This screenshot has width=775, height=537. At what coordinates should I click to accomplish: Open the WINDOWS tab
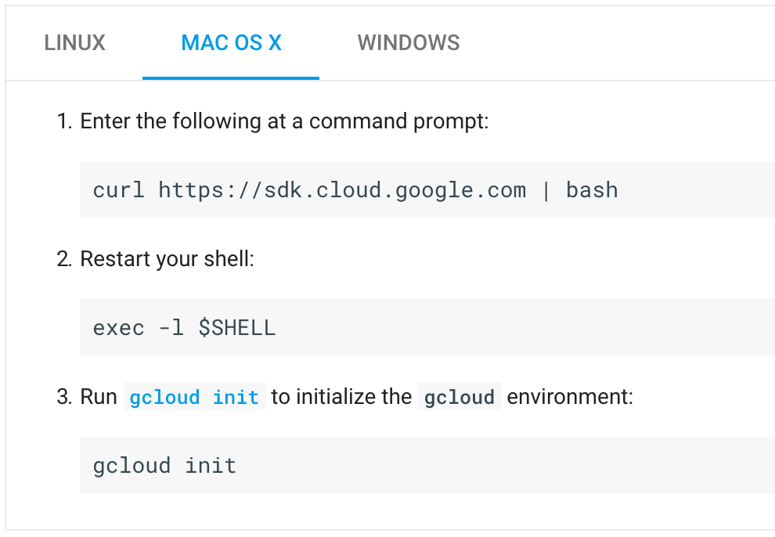[409, 42]
